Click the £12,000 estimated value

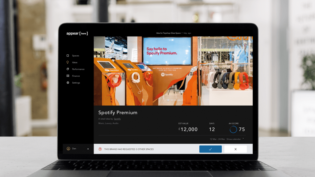click(x=188, y=129)
